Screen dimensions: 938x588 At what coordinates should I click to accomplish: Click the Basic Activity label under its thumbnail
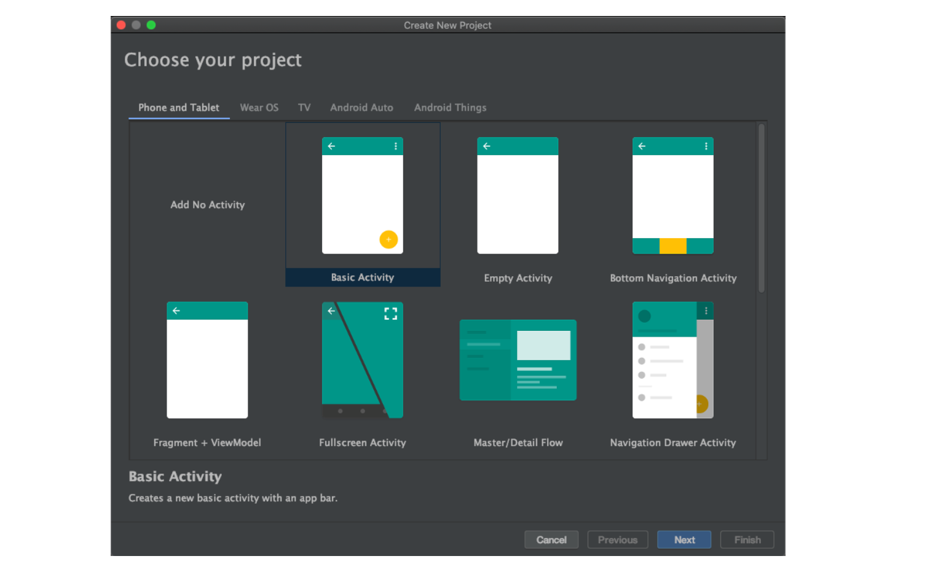pos(363,277)
